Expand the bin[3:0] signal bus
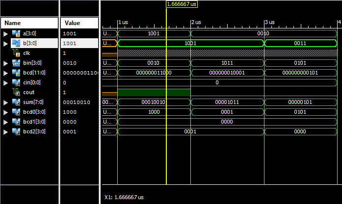 (5, 63)
